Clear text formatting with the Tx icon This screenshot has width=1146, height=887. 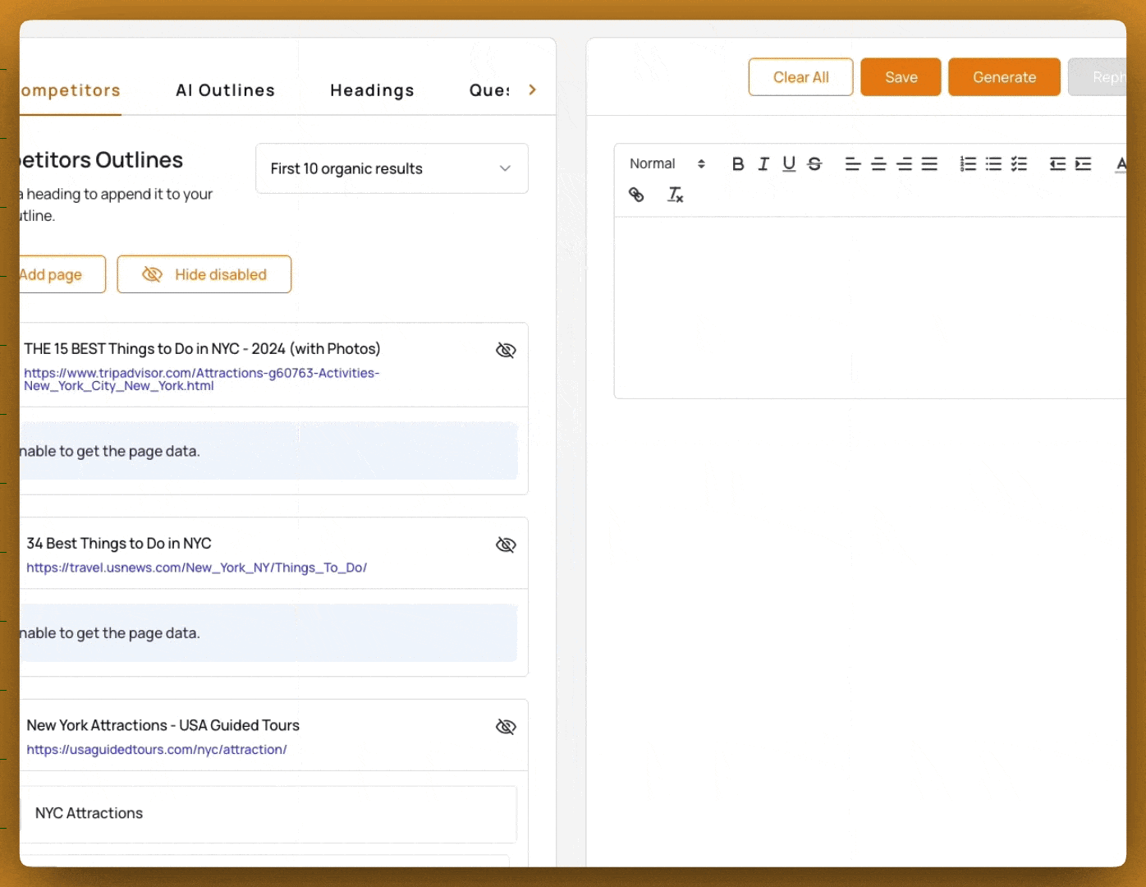pos(675,195)
